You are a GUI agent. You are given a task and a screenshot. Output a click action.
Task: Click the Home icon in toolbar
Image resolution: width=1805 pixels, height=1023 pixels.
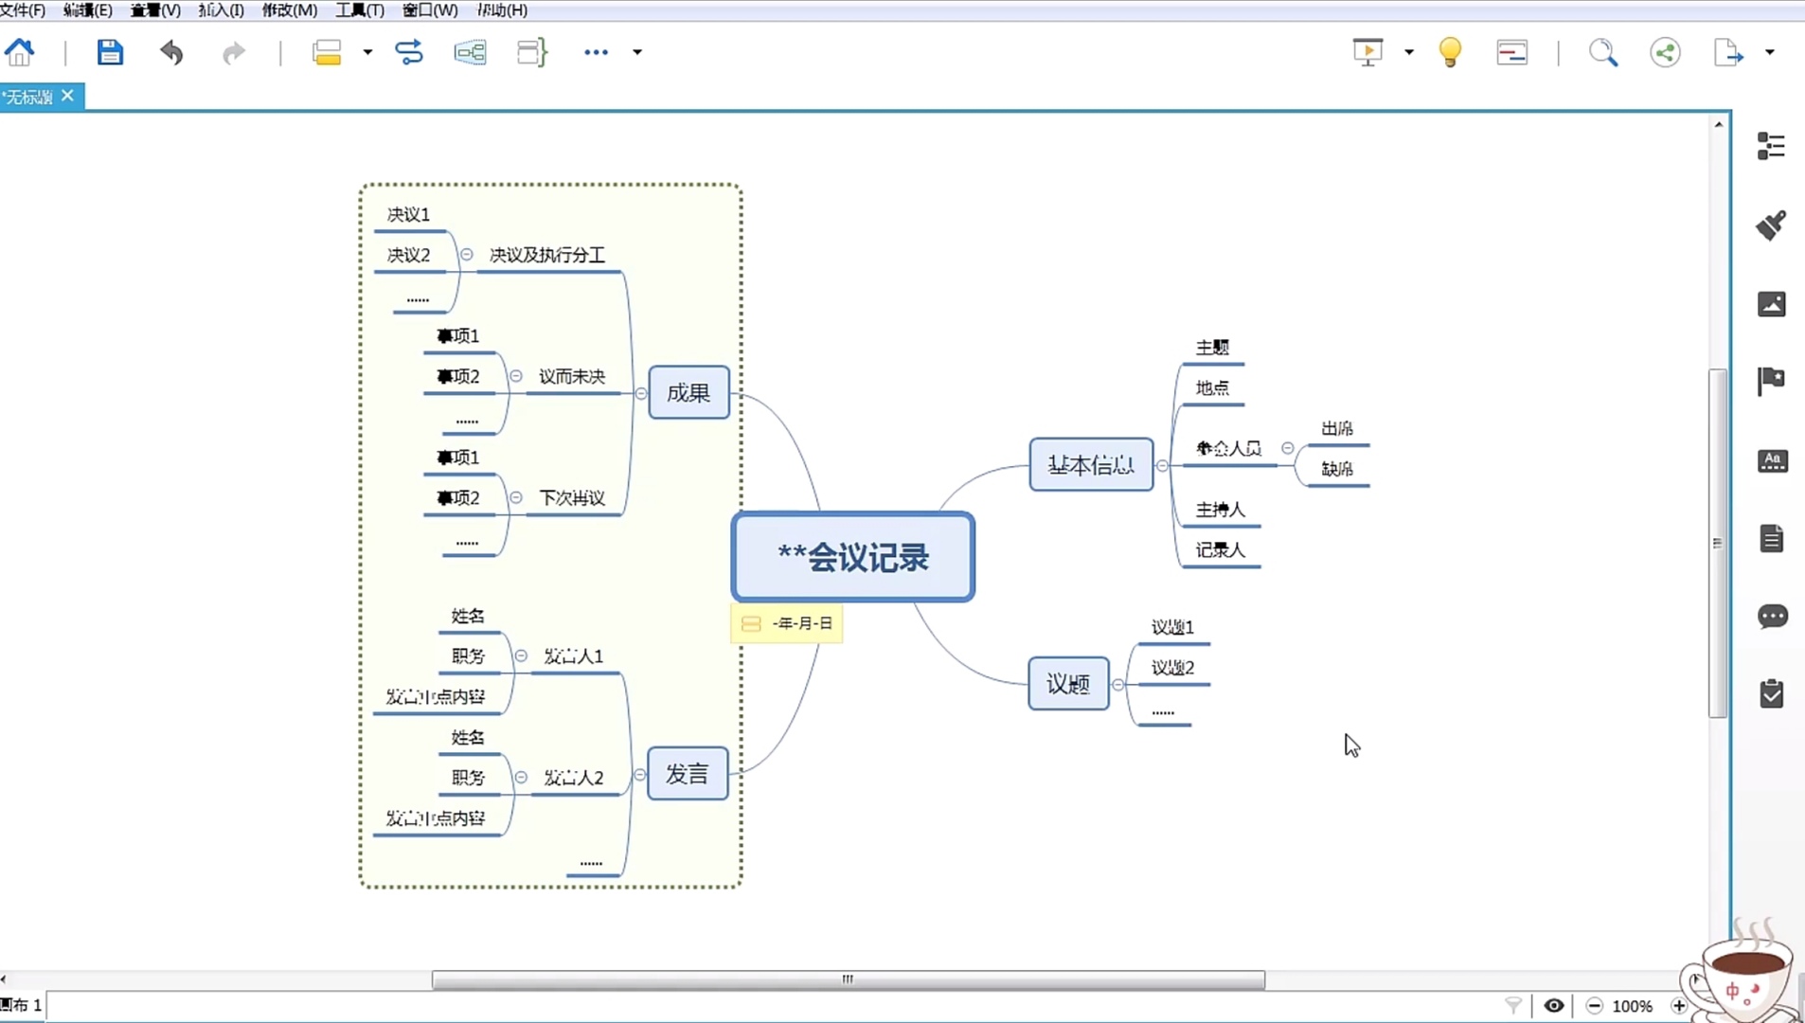pyautogui.click(x=20, y=52)
